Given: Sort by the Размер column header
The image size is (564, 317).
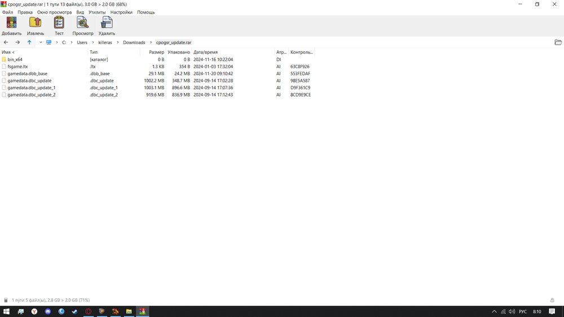Looking at the screenshot, I should (153, 52).
